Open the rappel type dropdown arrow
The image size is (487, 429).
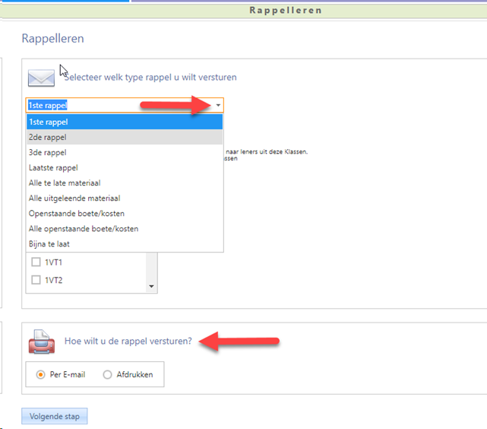[x=218, y=106]
